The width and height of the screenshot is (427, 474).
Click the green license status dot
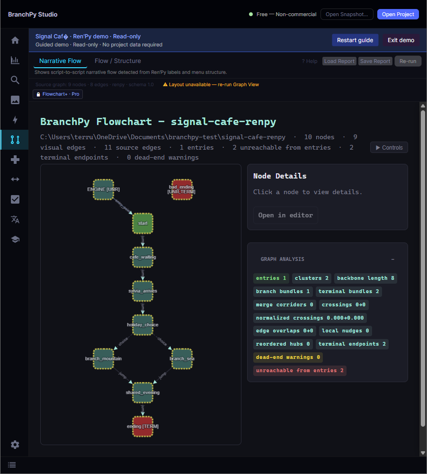click(x=251, y=14)
